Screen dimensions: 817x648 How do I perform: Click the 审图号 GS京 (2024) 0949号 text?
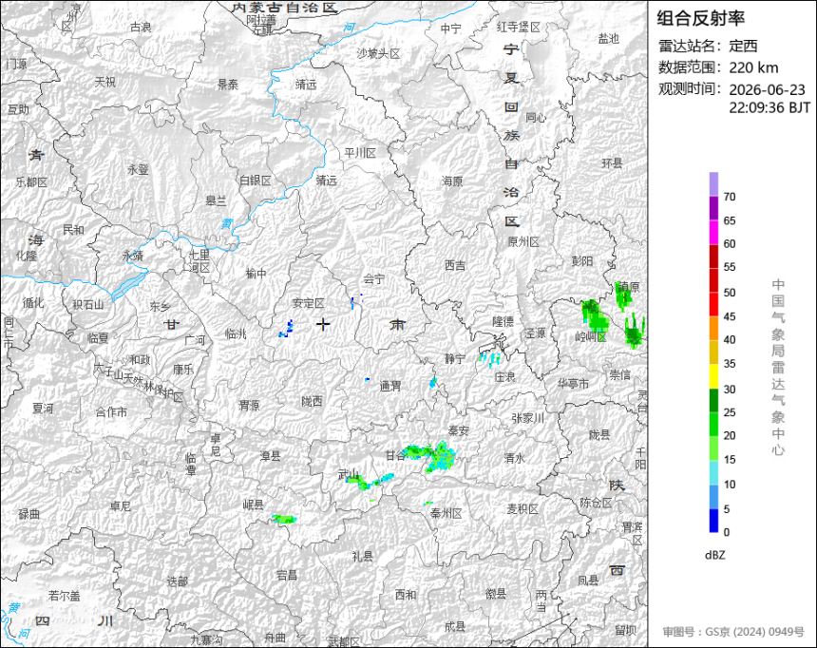733,632
